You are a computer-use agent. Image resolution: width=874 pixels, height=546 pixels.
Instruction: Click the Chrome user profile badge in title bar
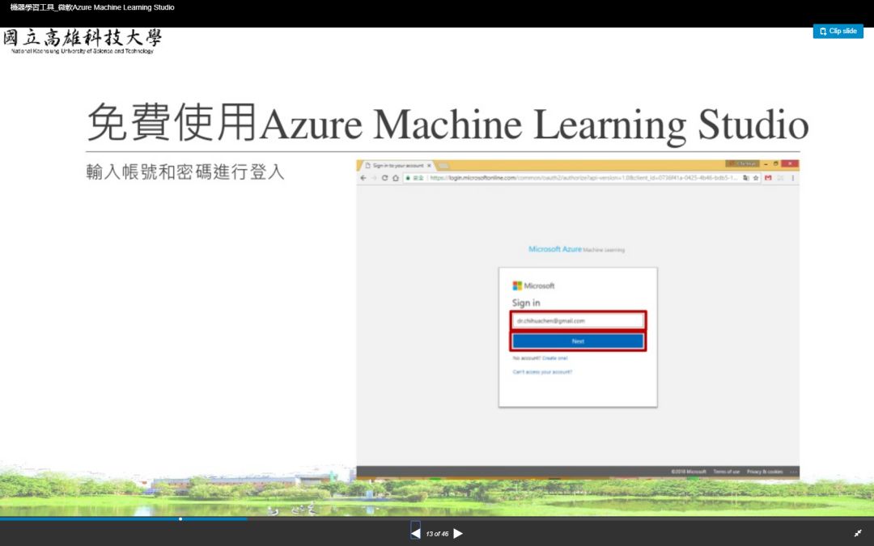click(742, 163)
